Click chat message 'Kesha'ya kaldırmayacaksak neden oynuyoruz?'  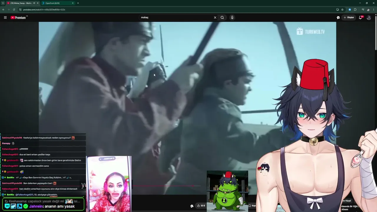(x=47, y=138)
